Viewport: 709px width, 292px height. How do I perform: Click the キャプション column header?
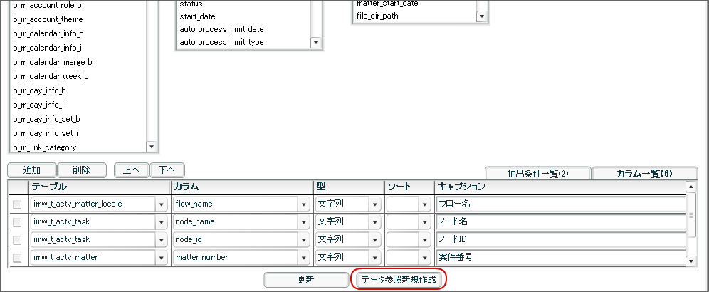[x=560, y=187]
